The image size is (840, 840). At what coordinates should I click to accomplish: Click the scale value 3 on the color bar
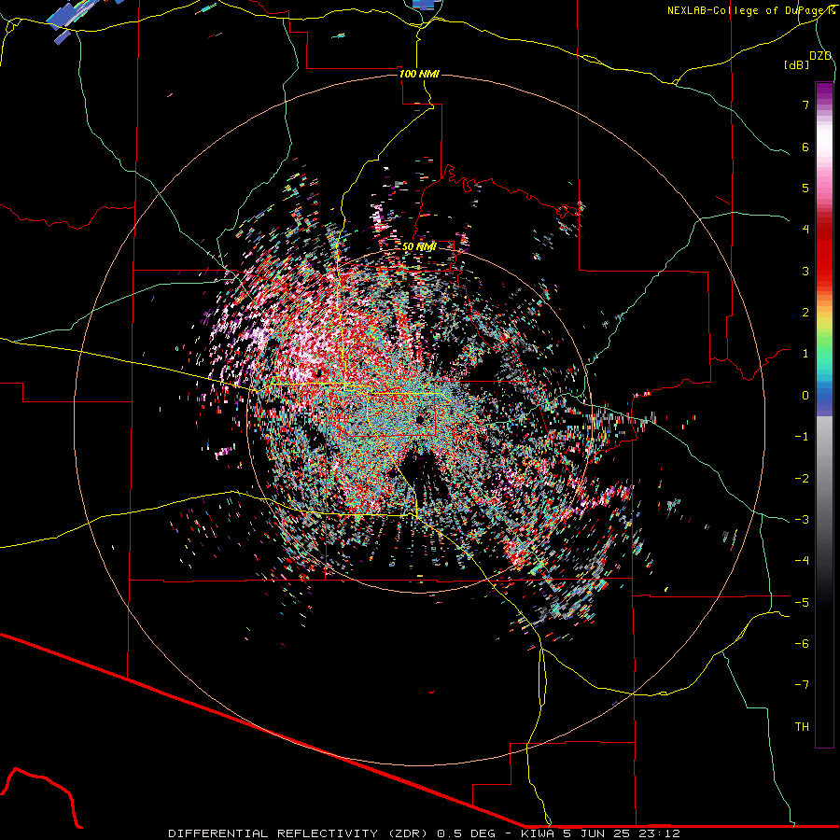click(x=805, y=271)
